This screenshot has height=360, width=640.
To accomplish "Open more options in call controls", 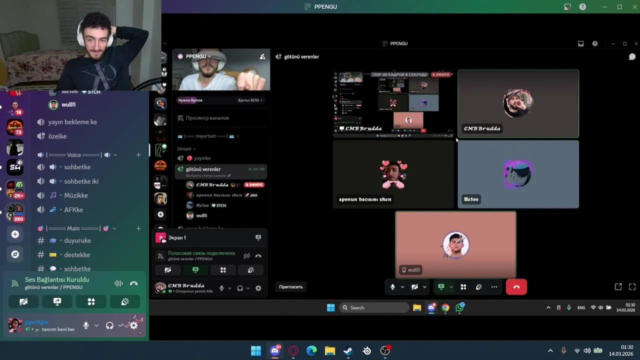I will click(494, 287).
